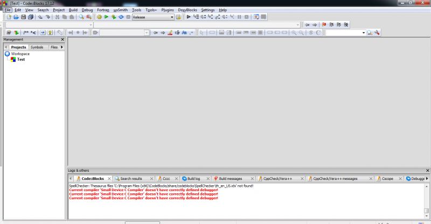This screenshot has width=431, height=224.
Task: Insert DoxyBlocks line comment *< icon
Action: 33,33
